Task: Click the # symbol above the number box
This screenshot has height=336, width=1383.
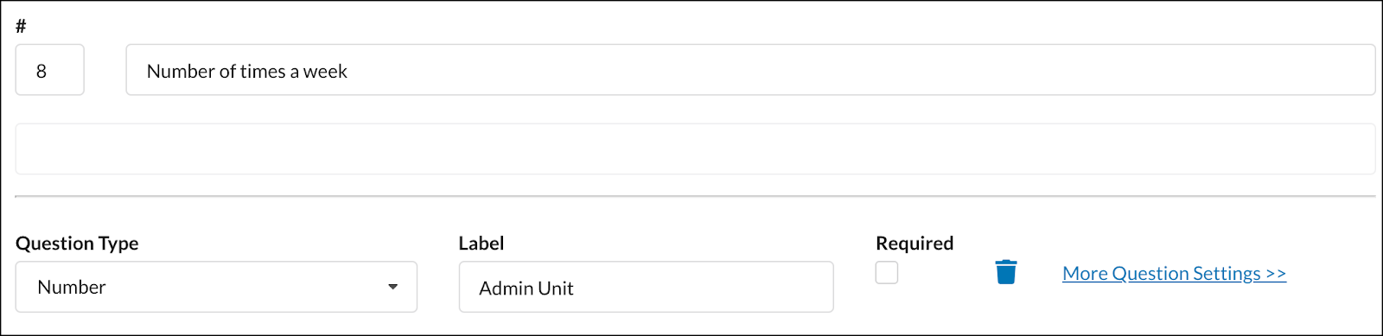Action: click(x=21, y=26)
